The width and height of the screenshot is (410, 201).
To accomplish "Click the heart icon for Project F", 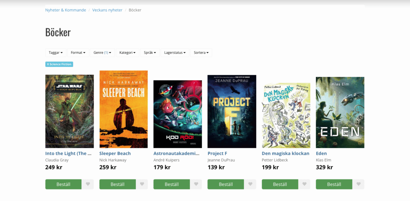I will point(250,184).
